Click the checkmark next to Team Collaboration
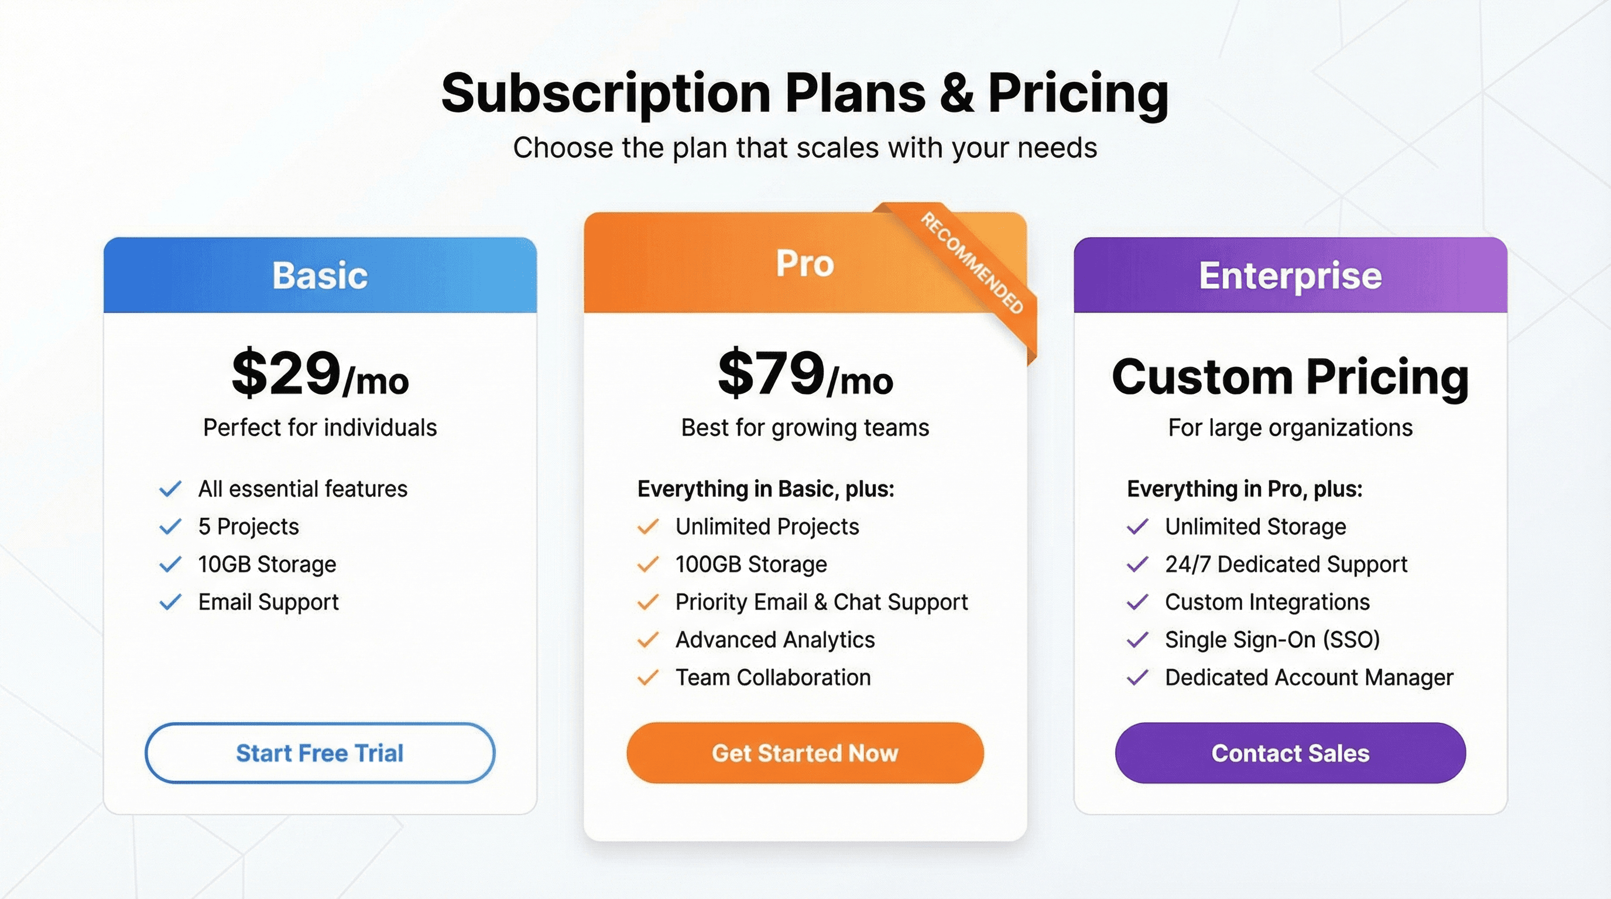Image resolution: width=1611 pixels, height=899 pixels. 647,678
